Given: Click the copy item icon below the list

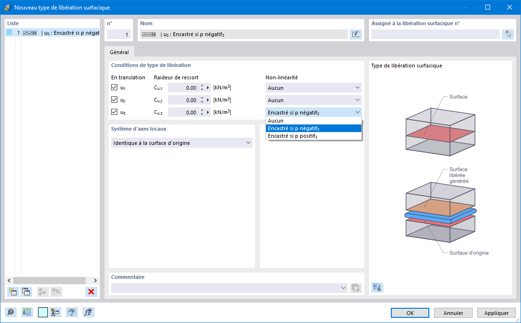Looking at the screenshot, I should tap(26, 292).
